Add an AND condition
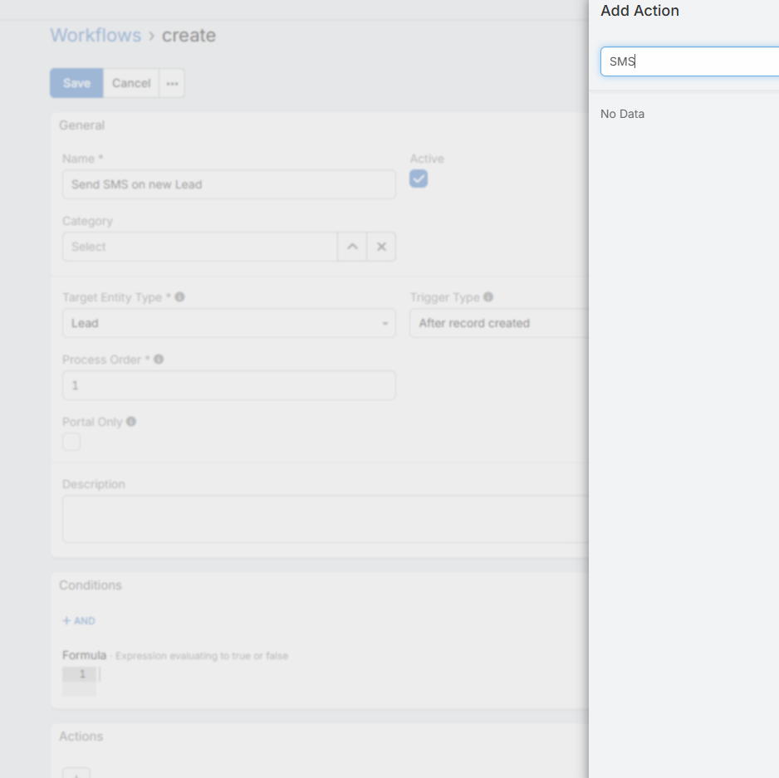 pyautogui.click(x=79, y=621)
